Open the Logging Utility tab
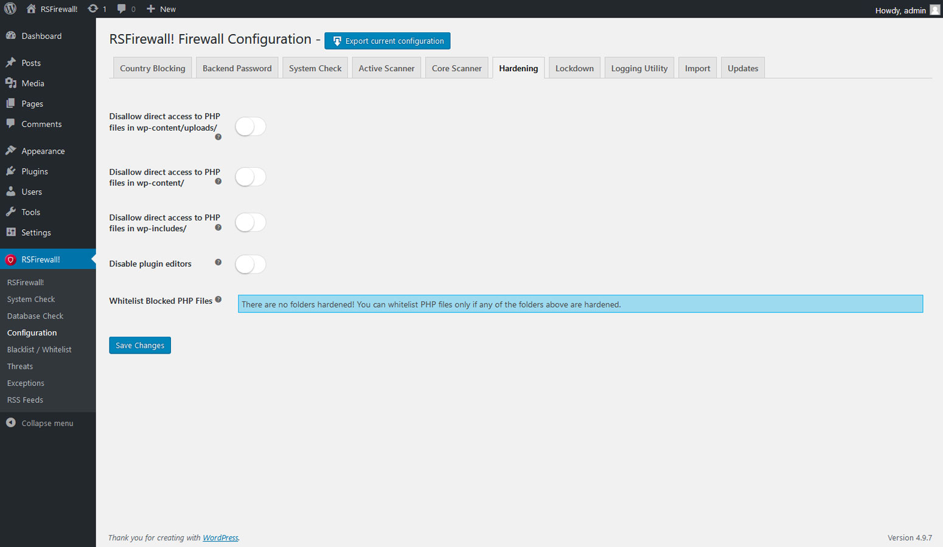The height and width of the screenshot is (547, 943). point(639,68)
